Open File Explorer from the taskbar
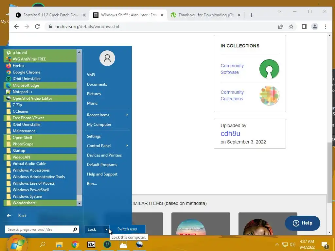 (59, 244)
